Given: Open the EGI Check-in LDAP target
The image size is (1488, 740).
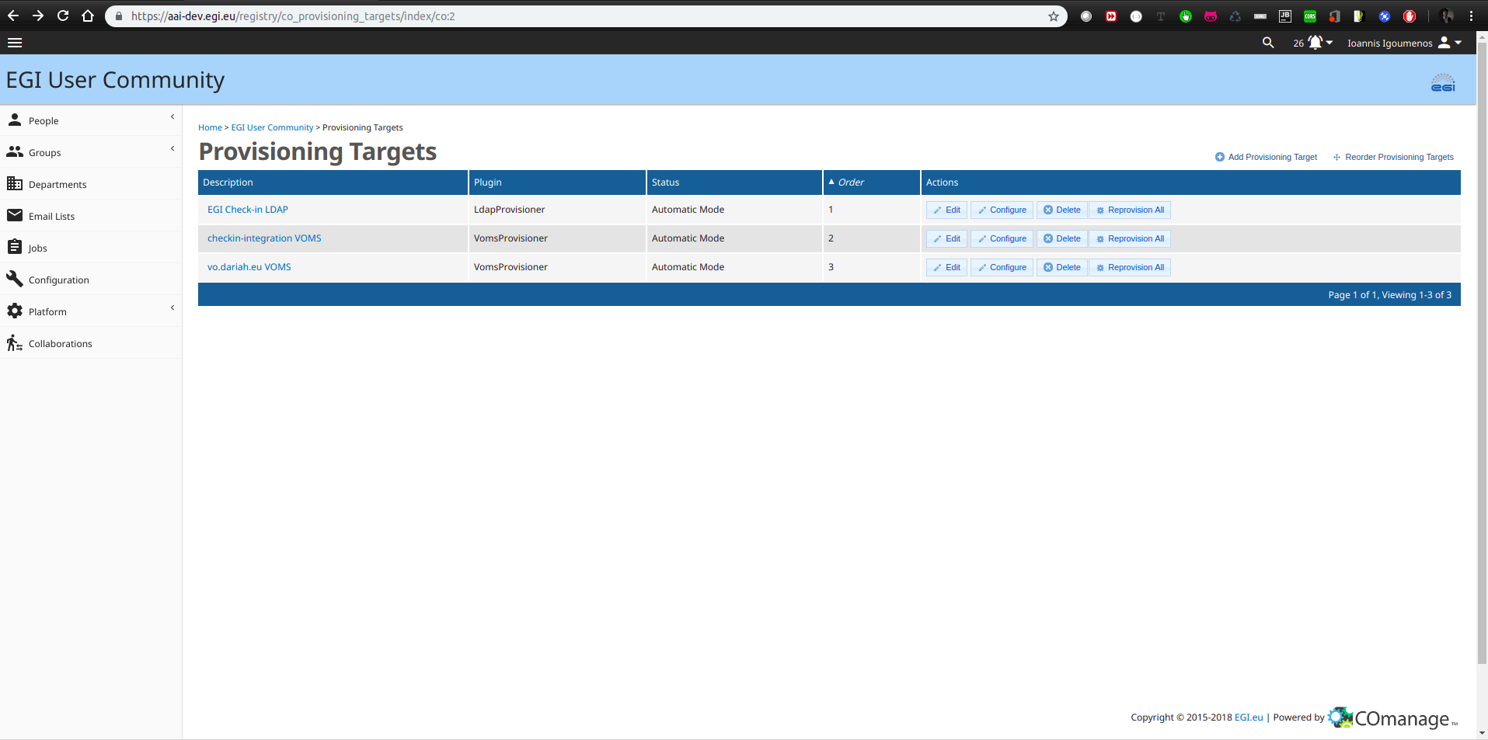Looking at the screenshot, I should pyautogui.click(x=248, y=210).
